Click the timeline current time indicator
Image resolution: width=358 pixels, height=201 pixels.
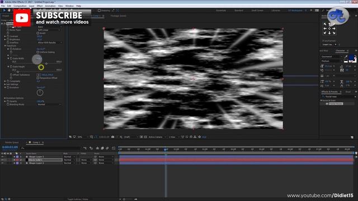166,149
